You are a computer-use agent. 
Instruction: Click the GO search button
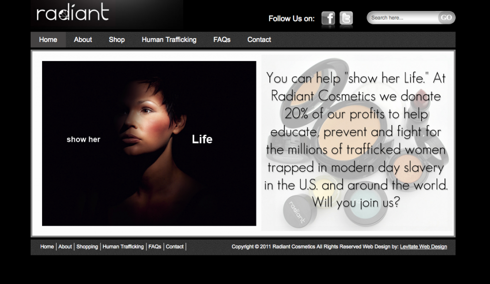446,18
